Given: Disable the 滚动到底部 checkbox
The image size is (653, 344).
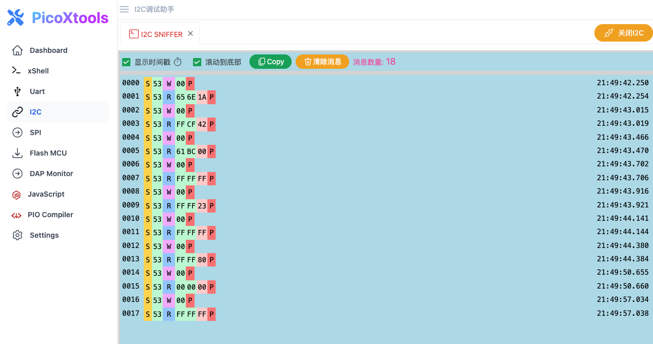Looking at the screenshot, I should pos(197,62).
